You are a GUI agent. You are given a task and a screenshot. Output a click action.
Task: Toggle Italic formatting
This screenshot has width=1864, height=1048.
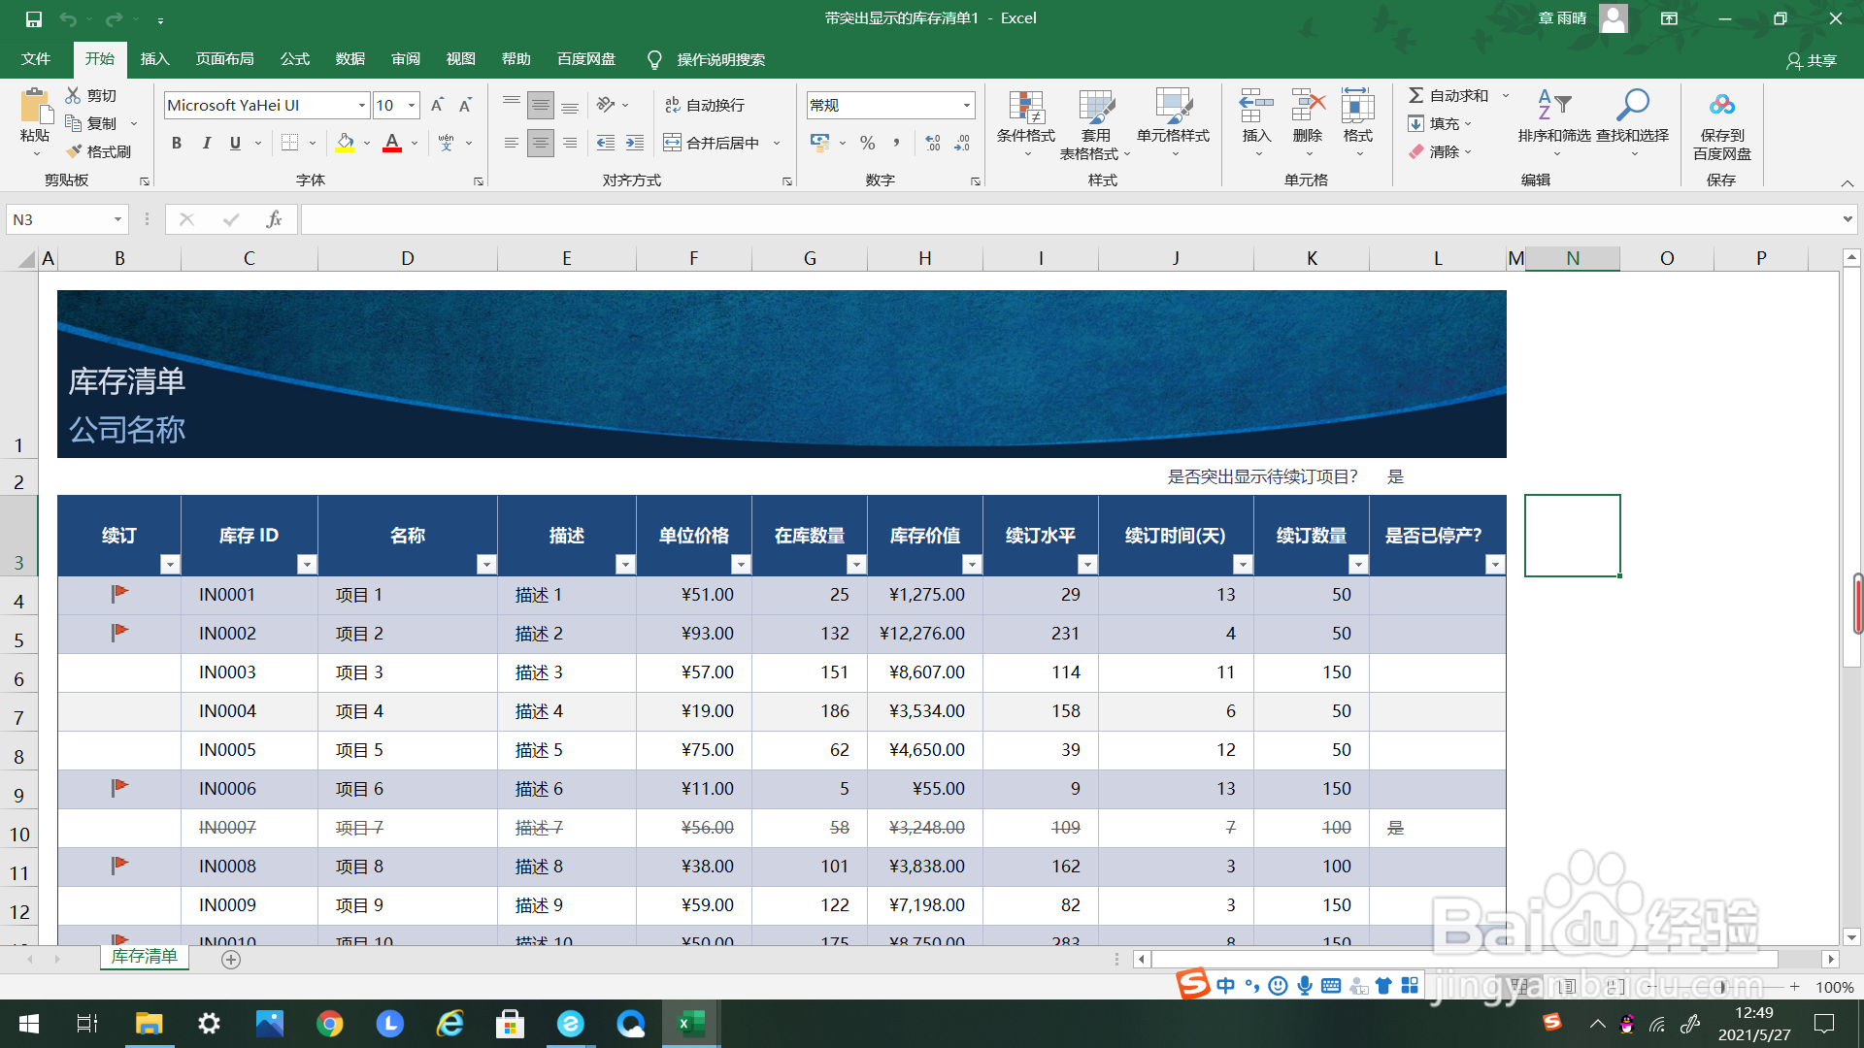(206, 143)
